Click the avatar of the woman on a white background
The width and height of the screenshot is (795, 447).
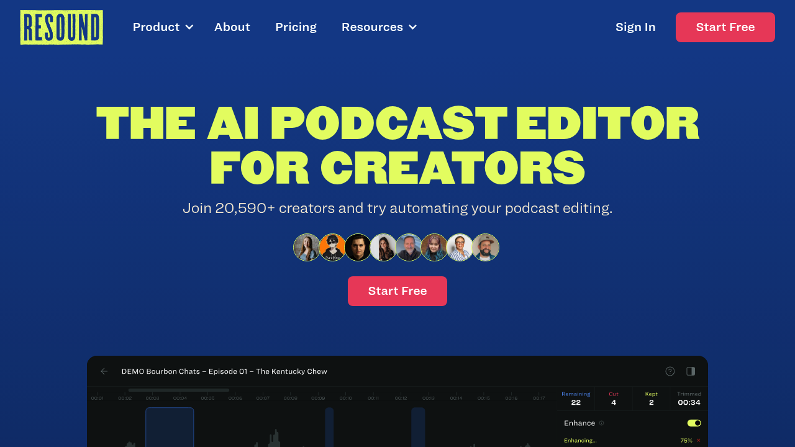pos(383,247)
